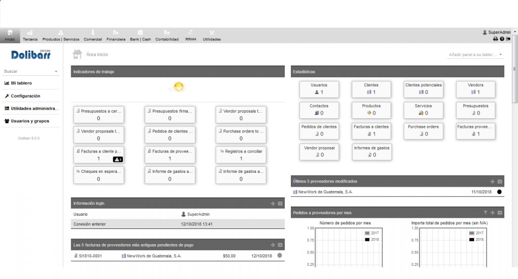The width and height of the screenshot is (518, 279).
Task: Open Facturas de proveedores indicator box
Action: coord(170,155)
